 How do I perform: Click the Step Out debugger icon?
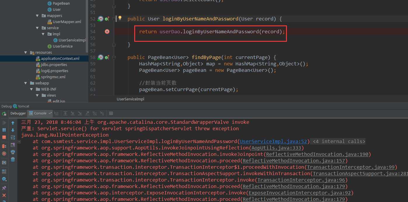coord(87,113)
